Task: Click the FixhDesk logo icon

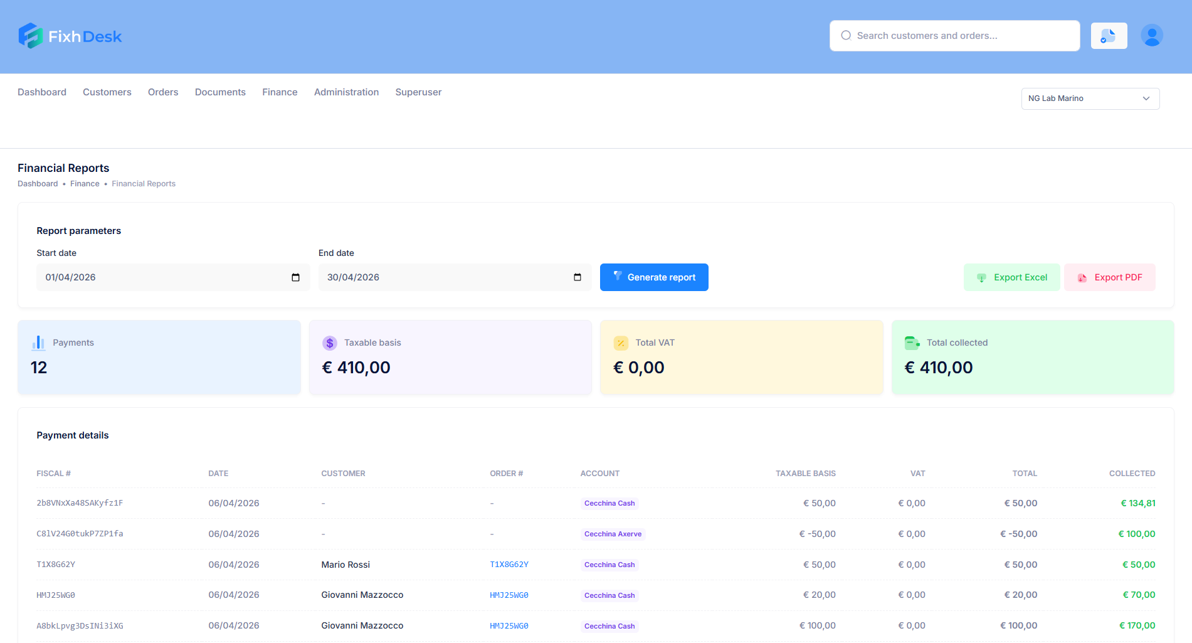Action: pyautogui.click(x=30, y=36)
